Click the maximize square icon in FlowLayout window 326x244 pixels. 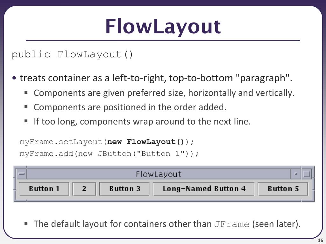tap(307, 174)
